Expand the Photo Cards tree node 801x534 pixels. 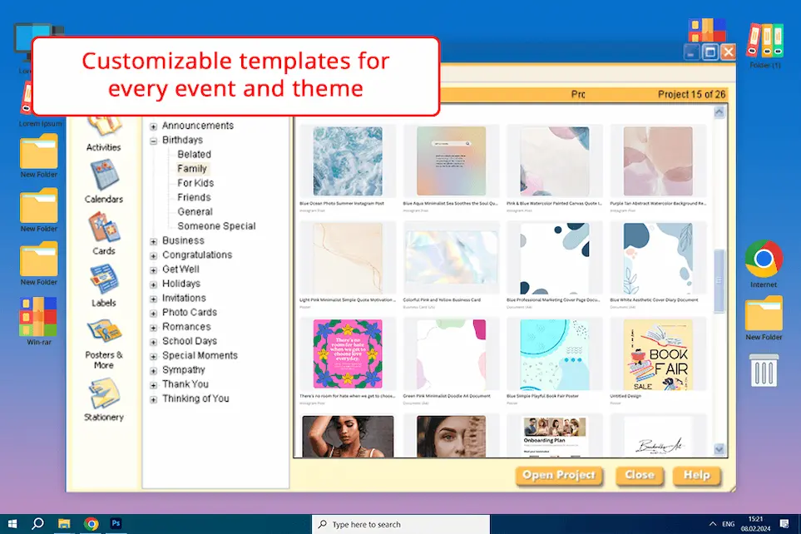click(153, 313)
